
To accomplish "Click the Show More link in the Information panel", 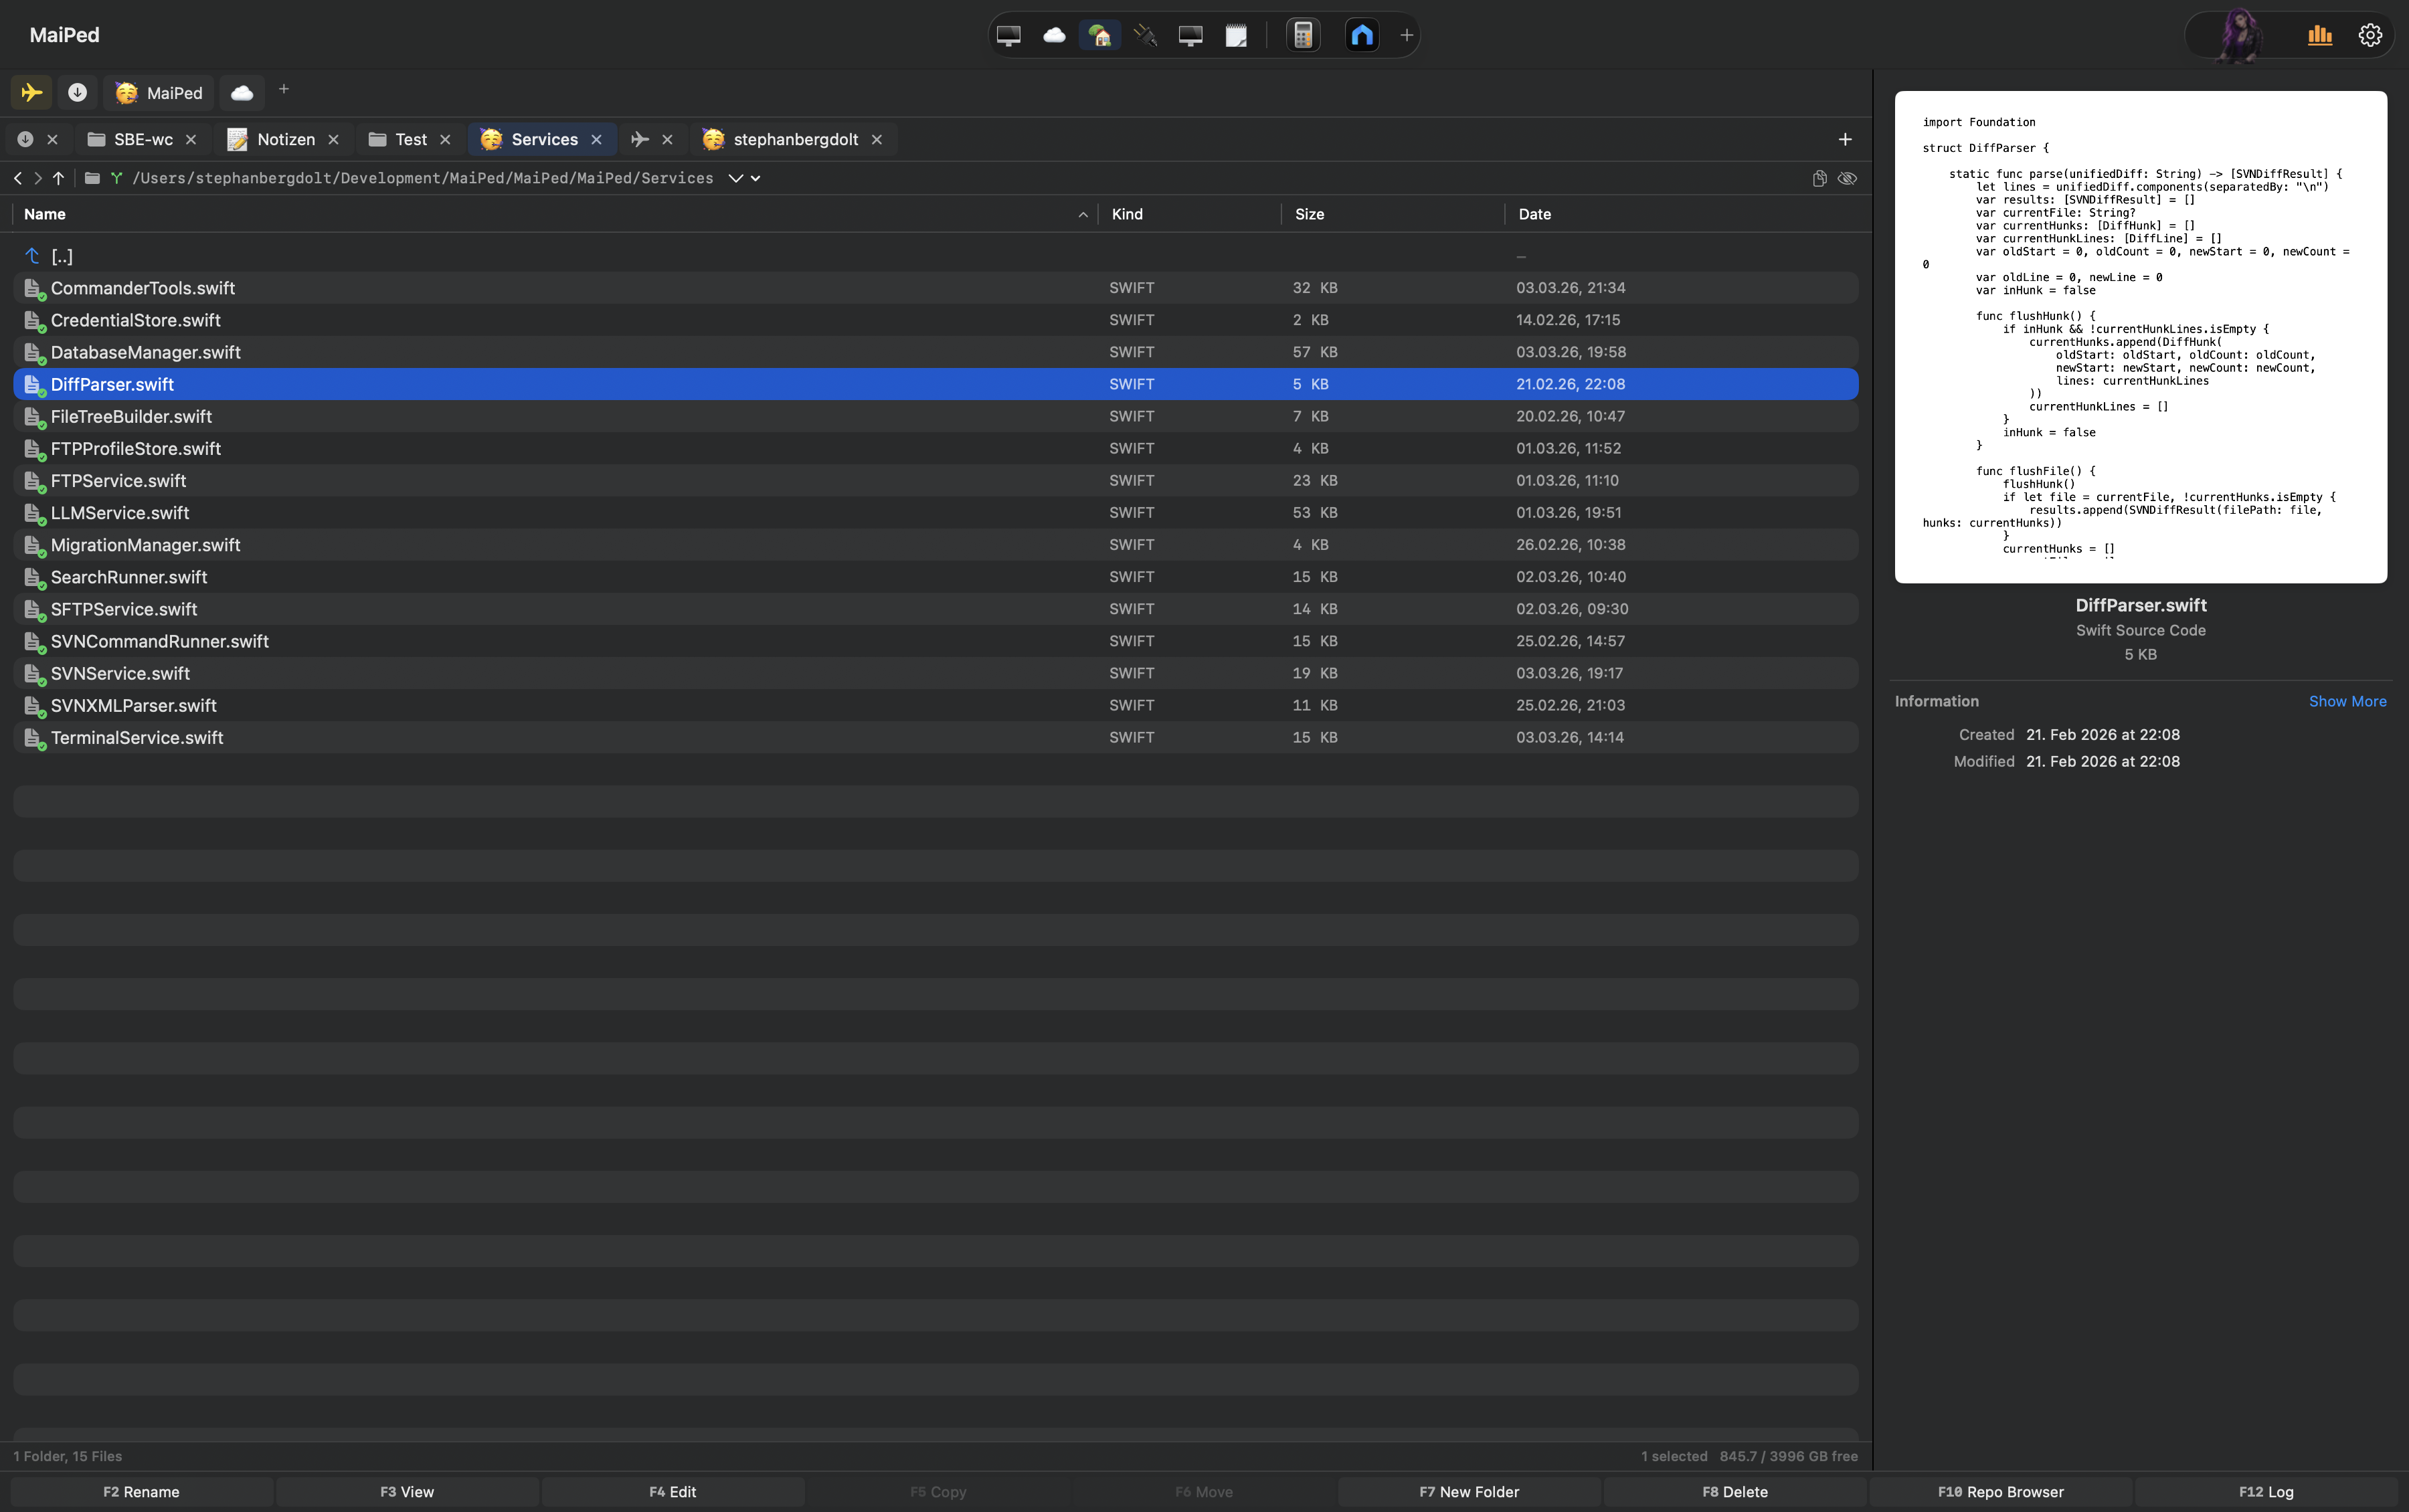I will 2347,701.
